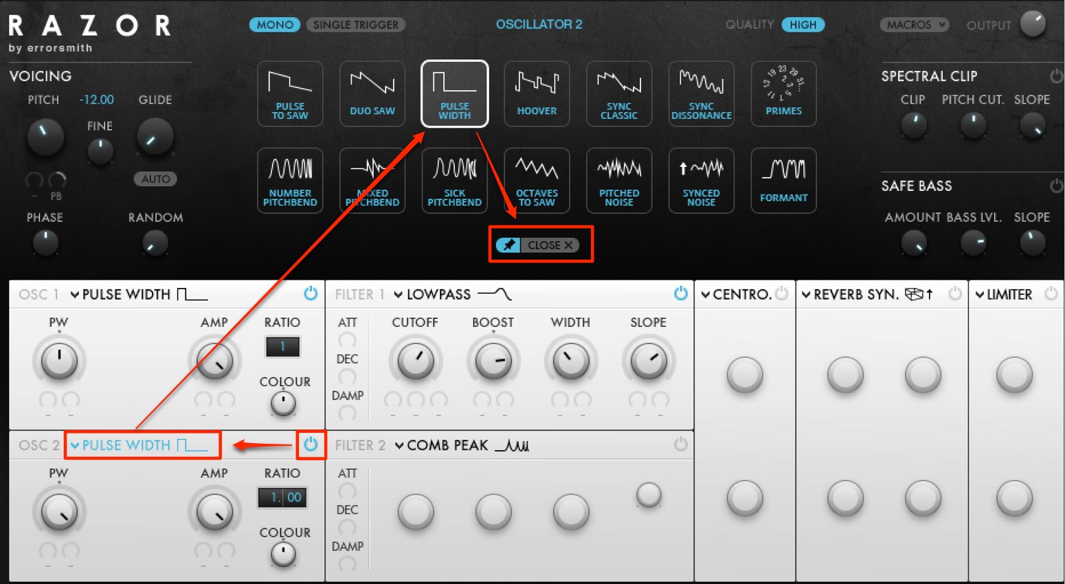Pick the Number Pitchbend oscillator
The height and width of the screenshot is (584, 1065).
pos(290,181)
